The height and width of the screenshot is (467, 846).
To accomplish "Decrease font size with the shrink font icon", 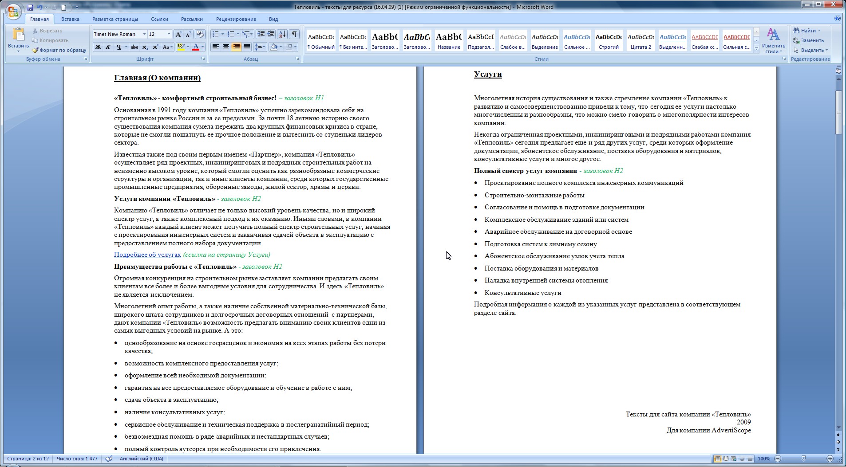I will coord(188,34).
